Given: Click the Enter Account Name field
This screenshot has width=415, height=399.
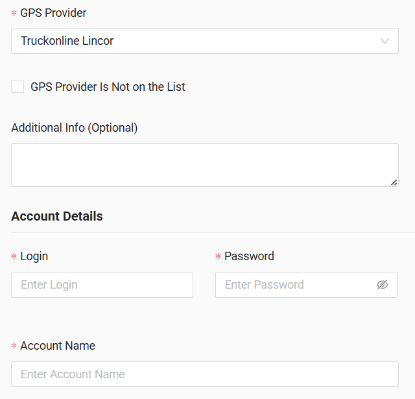Looking at the screenshot, I should point(205,374).
